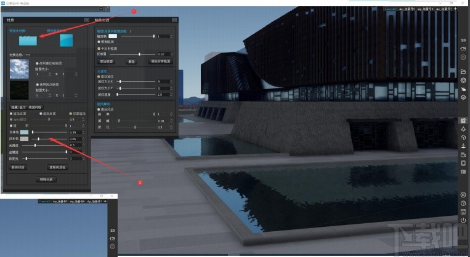Open the folder icon in right sidebar
The image size is (470, 257).
tap(463, 72)
